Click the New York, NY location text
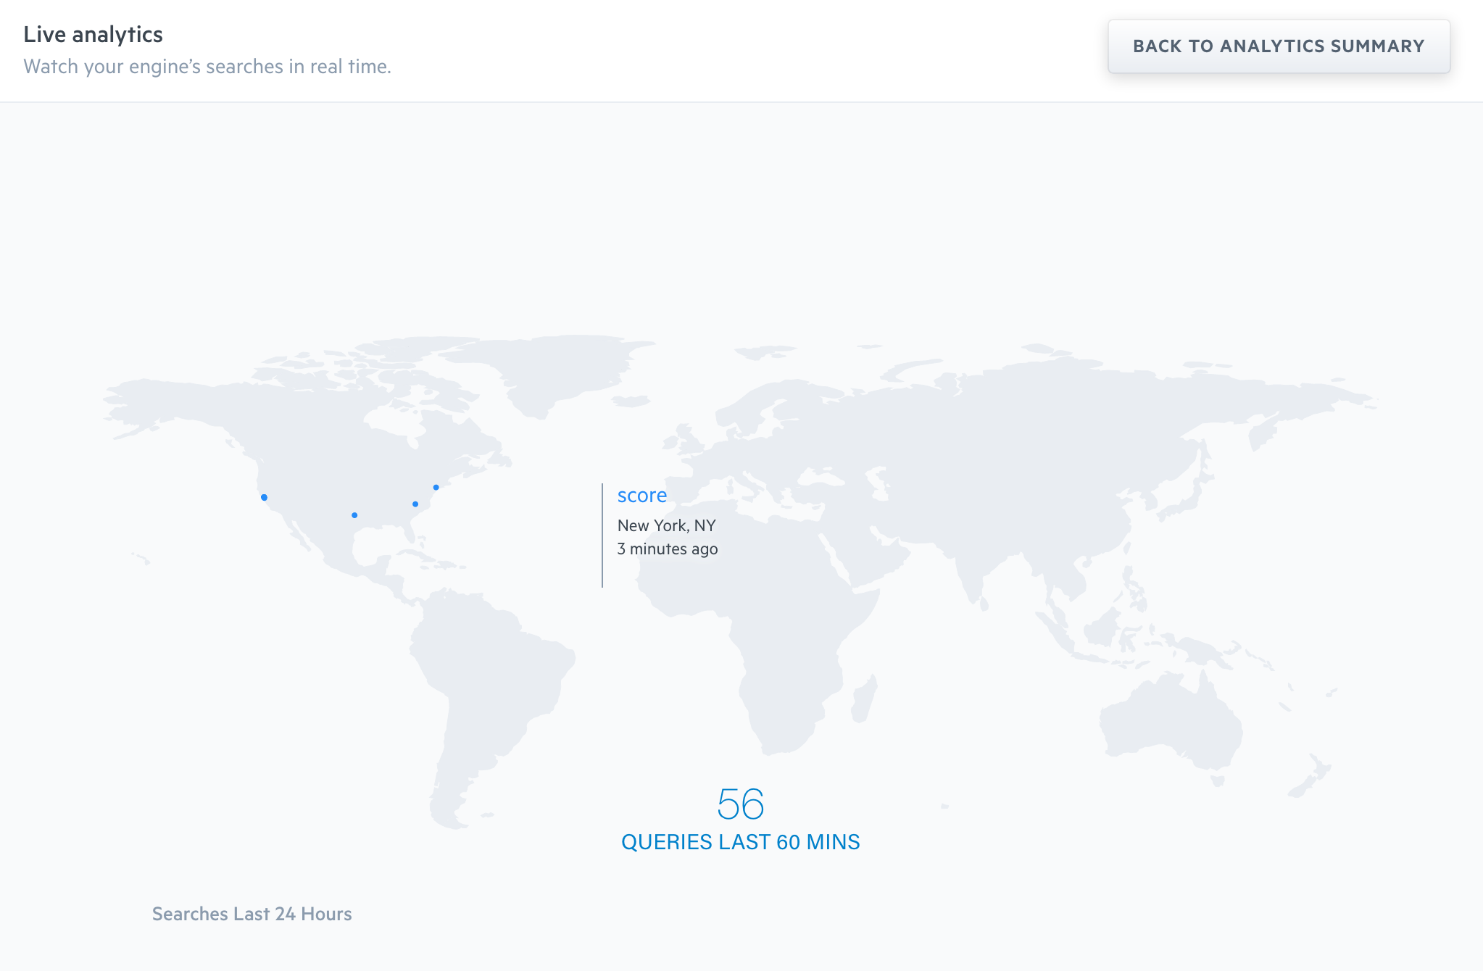Image resolution: width=1483 pixels, height=971 pixels. coord(666,525)
